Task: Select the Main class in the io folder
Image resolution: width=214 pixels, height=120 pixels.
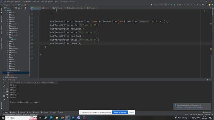Action: [x=14, y=39]
